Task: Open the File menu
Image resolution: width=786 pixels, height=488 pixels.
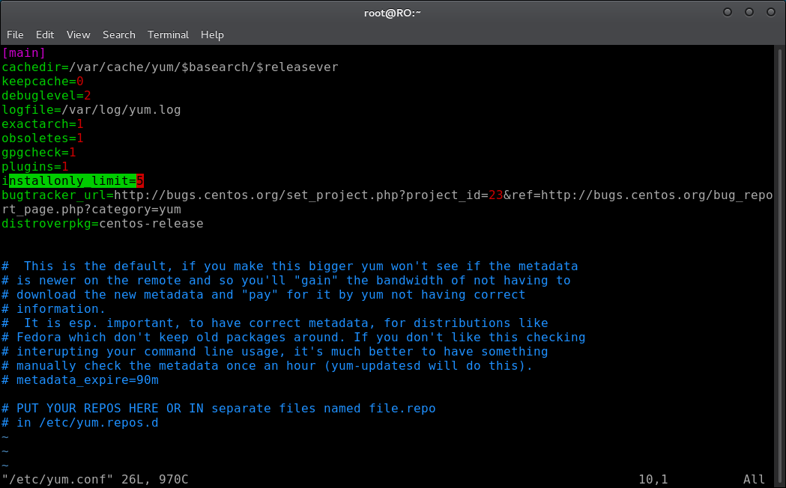Action: click(15, 34)
